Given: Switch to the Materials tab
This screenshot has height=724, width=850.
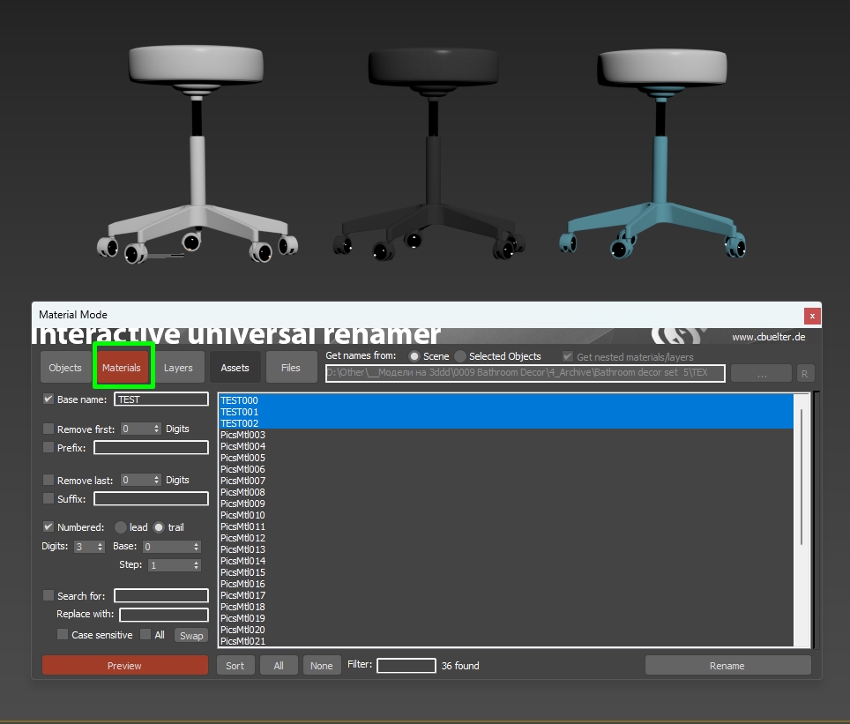Looking at the screenshot, I should (x=122, y=367).
